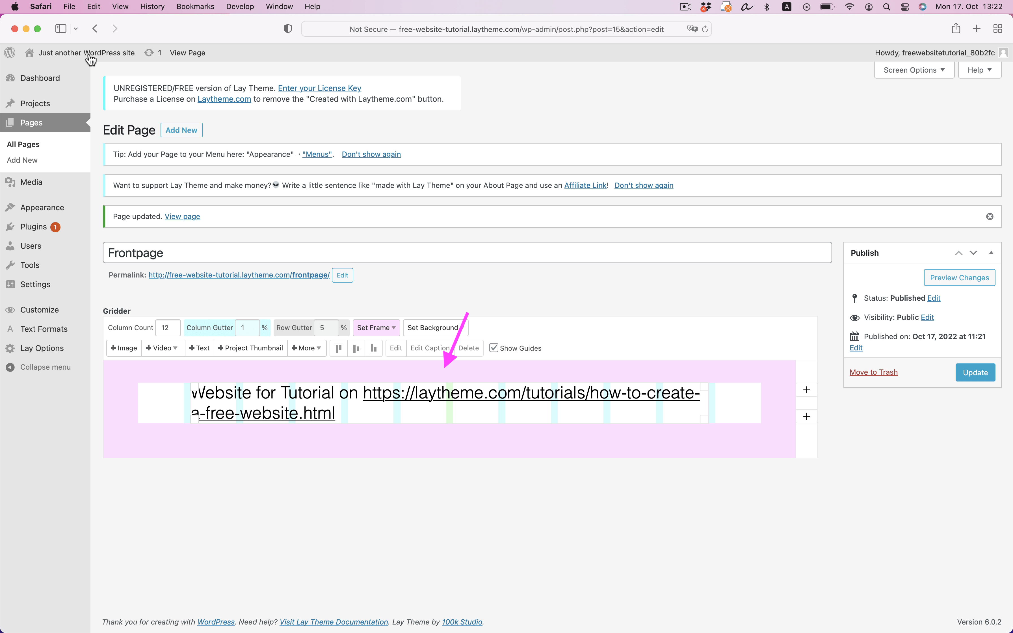Open the site home icon link
This screenshot has width=1013, height=633.
[x=29, y=53]
